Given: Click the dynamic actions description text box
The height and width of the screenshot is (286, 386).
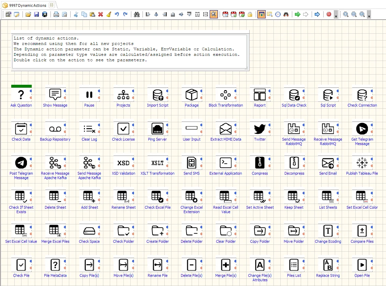Looking at the screenshot, I should 130,51.
